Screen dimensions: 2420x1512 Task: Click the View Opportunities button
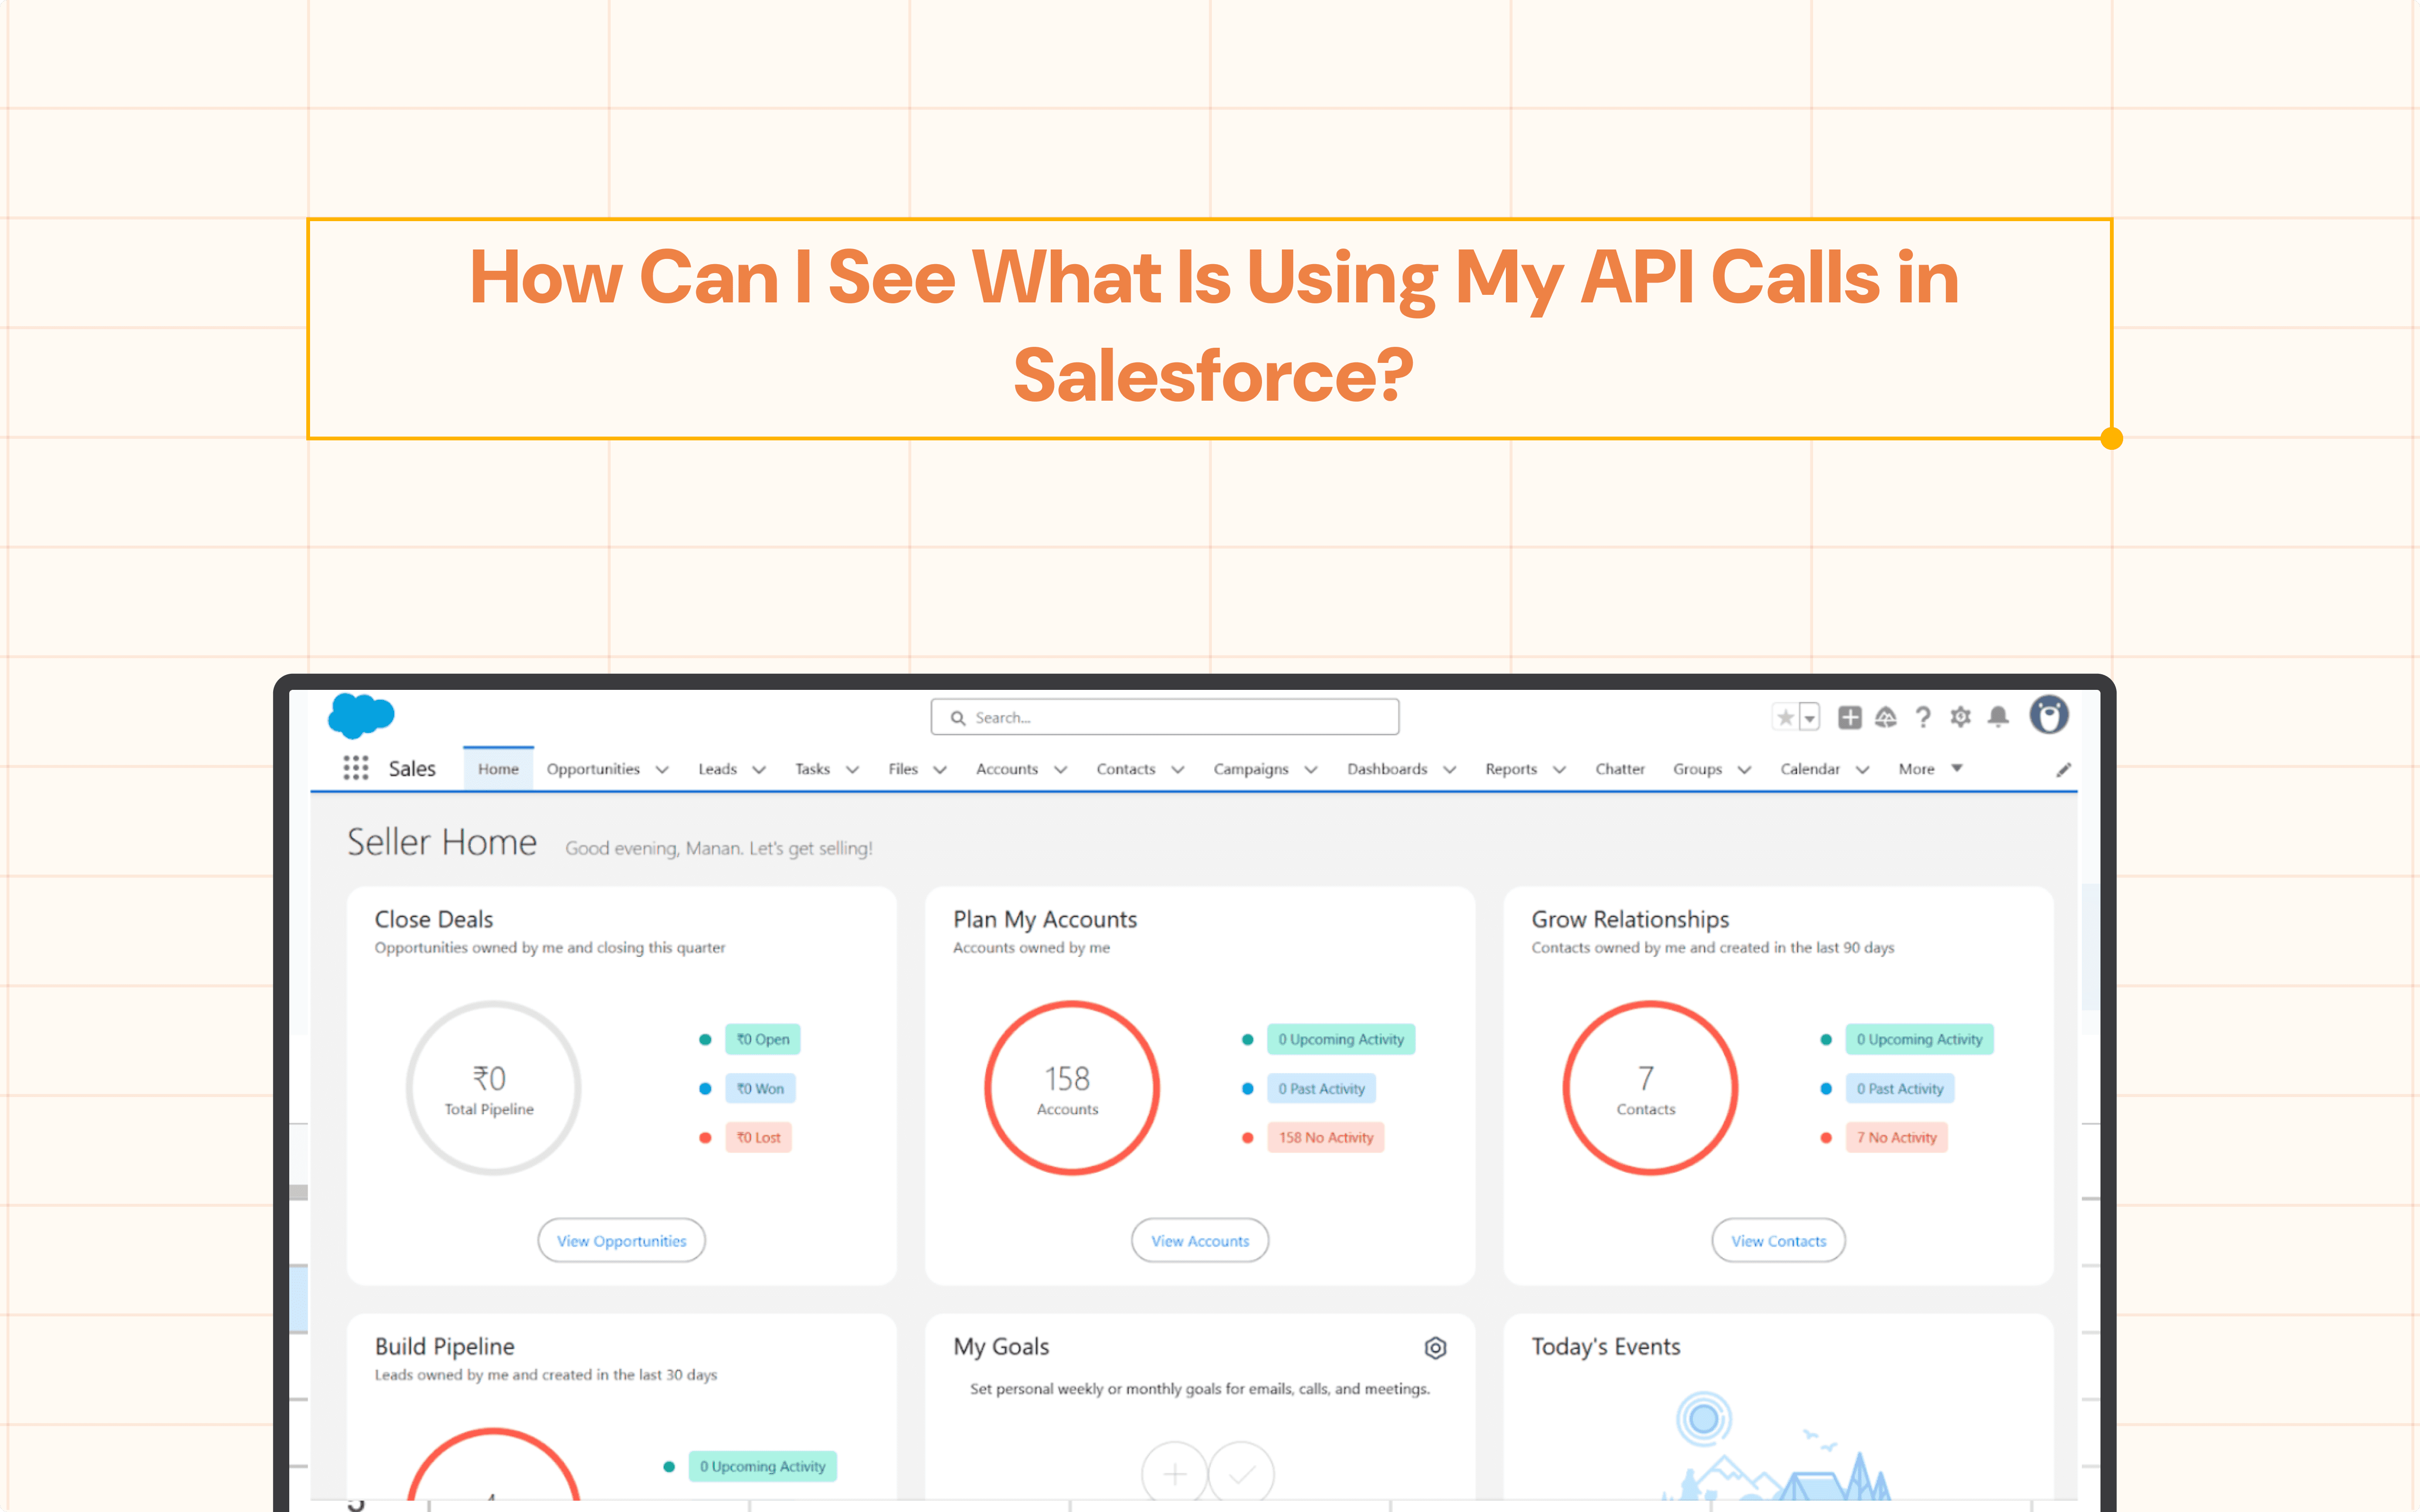[621, 1241]
